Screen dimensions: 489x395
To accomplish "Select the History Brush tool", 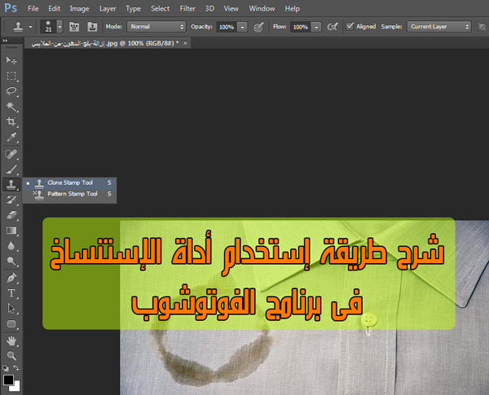I will tap(11, 200).
